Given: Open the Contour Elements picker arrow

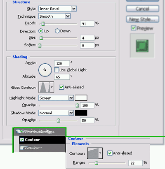Looking at the screenshot, I should point(101,153).
